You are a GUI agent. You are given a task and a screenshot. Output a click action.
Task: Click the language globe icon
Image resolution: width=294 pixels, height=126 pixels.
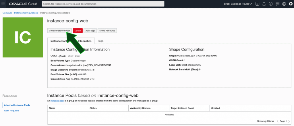click(x=284, y=4)
